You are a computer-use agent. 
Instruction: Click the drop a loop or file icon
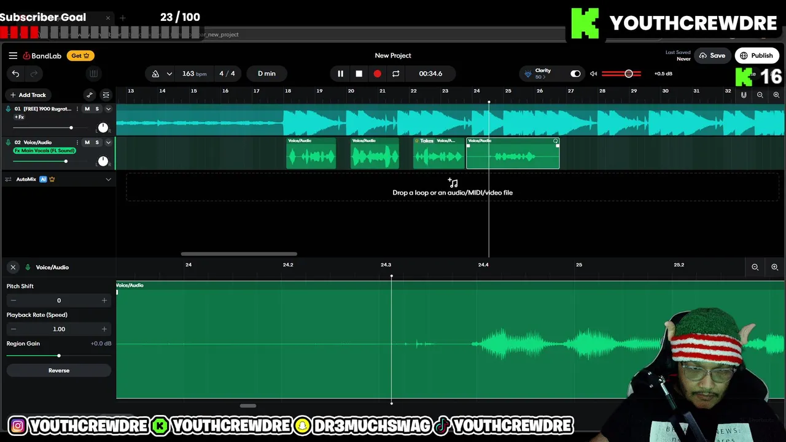coord(453,183)
